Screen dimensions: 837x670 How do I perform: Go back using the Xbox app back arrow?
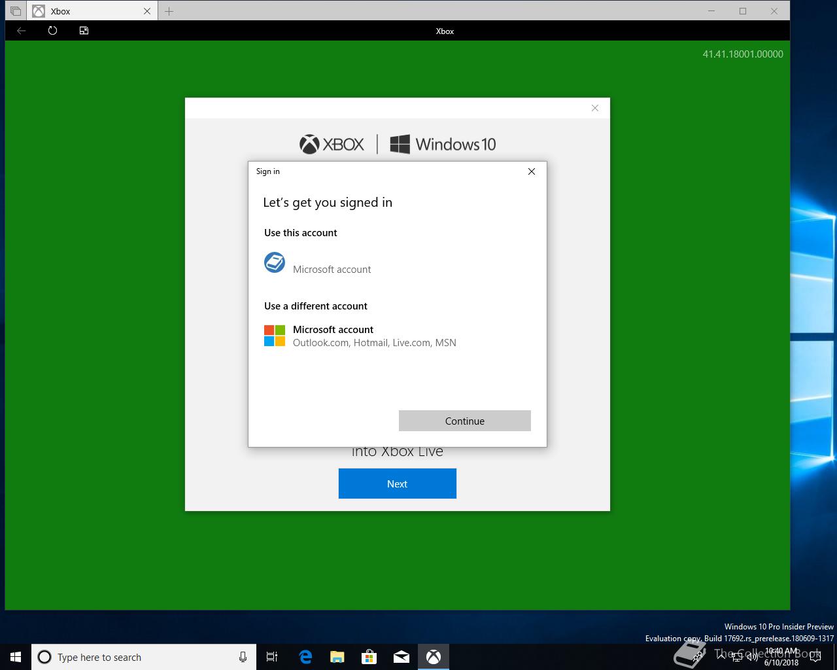22,31
